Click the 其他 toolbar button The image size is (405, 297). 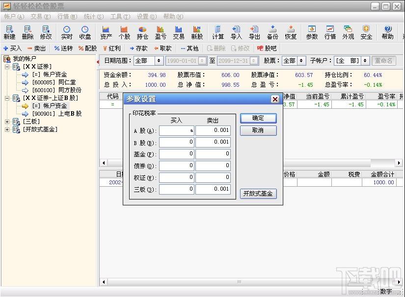coord(189,48)
